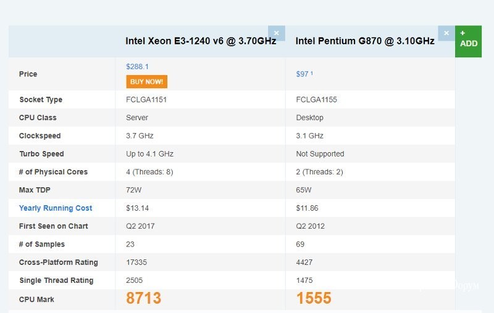This screenshot has height=313, width=494.
Task: Click the 8713 CPU Mark score
Action: coord(144,298)
